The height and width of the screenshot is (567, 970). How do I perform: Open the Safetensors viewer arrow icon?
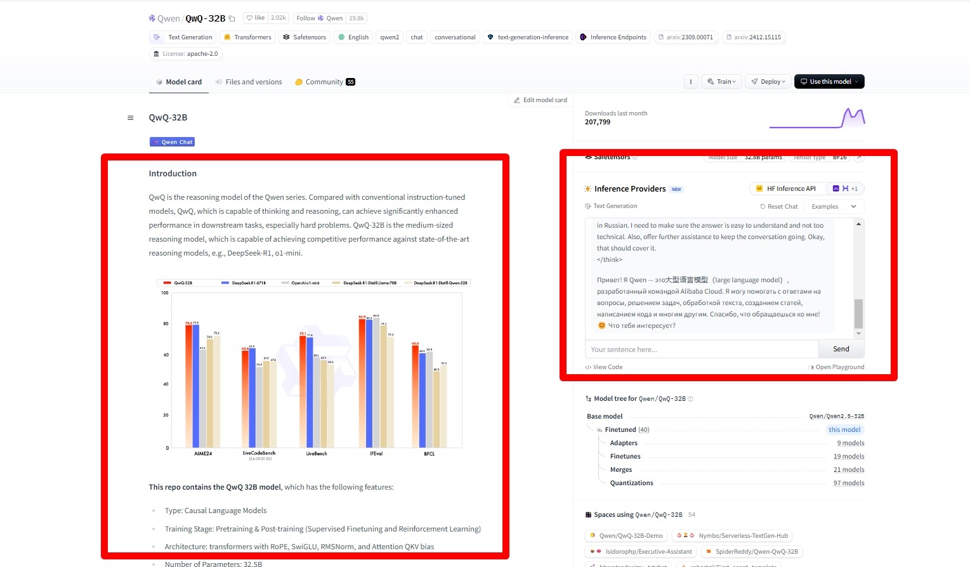pyautogui.click(x=858, y=157)
